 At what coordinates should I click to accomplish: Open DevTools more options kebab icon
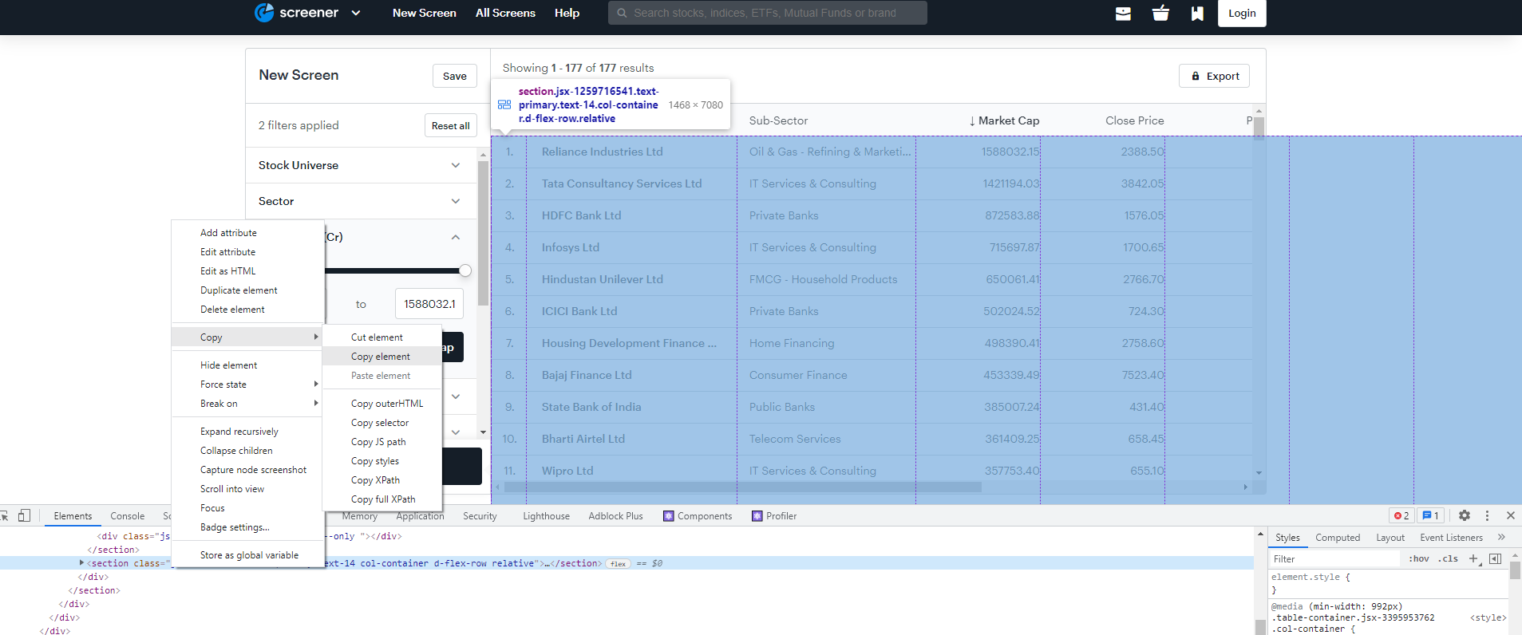(x=1487, y=516)
